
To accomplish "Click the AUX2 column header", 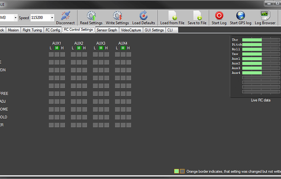I will tap(79, 43).
